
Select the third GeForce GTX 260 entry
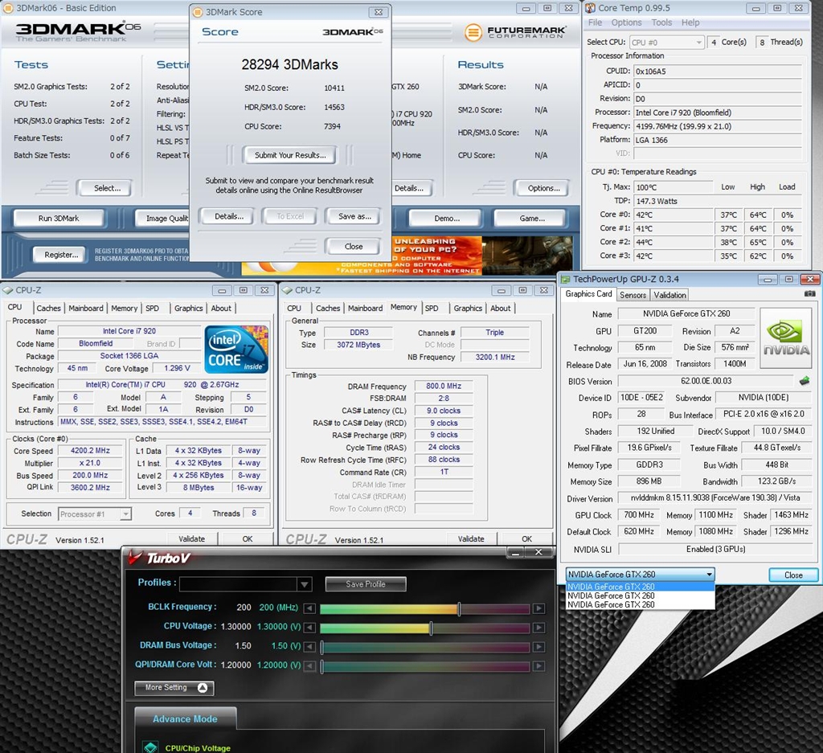611,604
